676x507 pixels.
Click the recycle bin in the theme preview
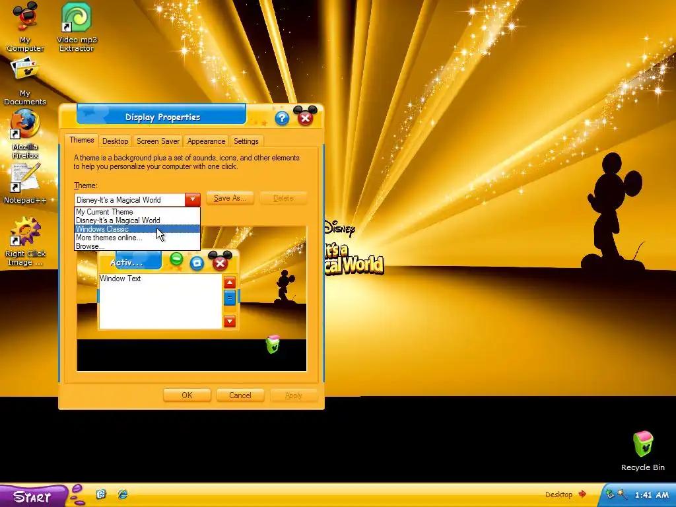coord(273,344)
